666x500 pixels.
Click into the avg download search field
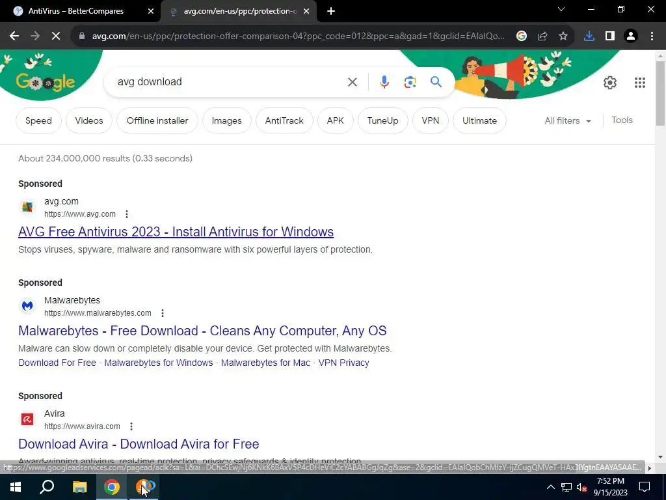point(230,82)
